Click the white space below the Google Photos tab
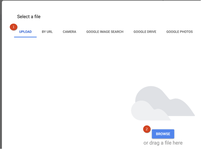The width and height of the screenshot is (201, 149). coord(179,56)
